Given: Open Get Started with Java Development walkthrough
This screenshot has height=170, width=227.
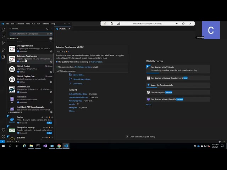Looking at the screenshot, I should (178, 78).
